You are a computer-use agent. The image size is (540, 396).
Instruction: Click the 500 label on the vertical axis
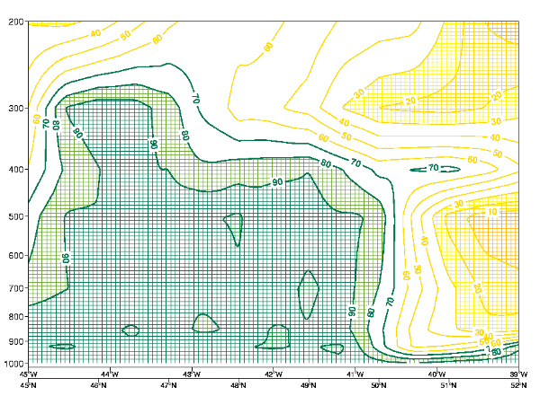15,217
